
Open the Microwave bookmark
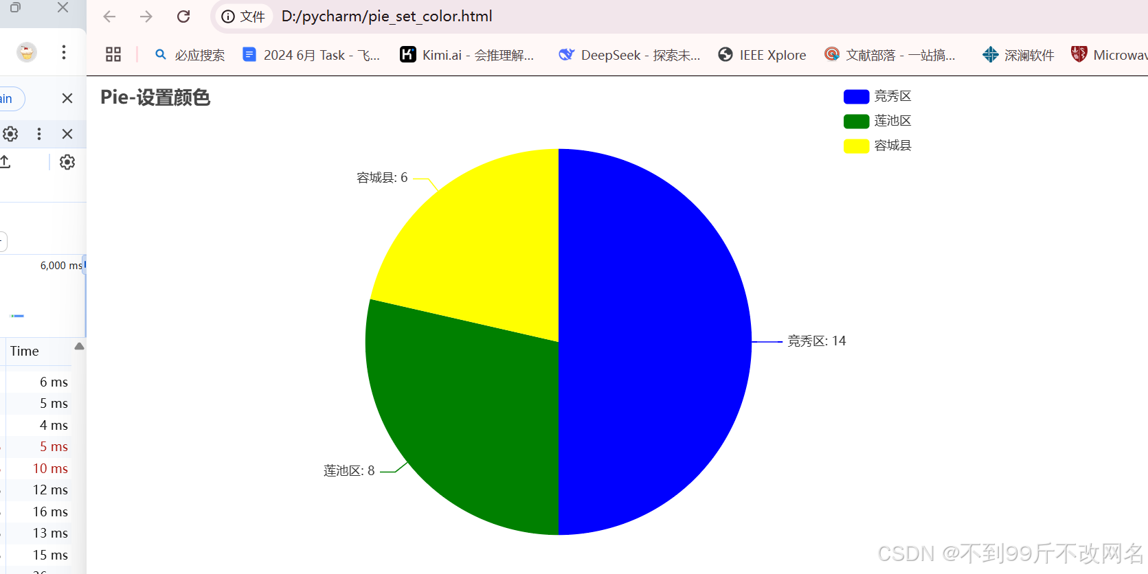pyautogui.click(x=1109, y=55)
